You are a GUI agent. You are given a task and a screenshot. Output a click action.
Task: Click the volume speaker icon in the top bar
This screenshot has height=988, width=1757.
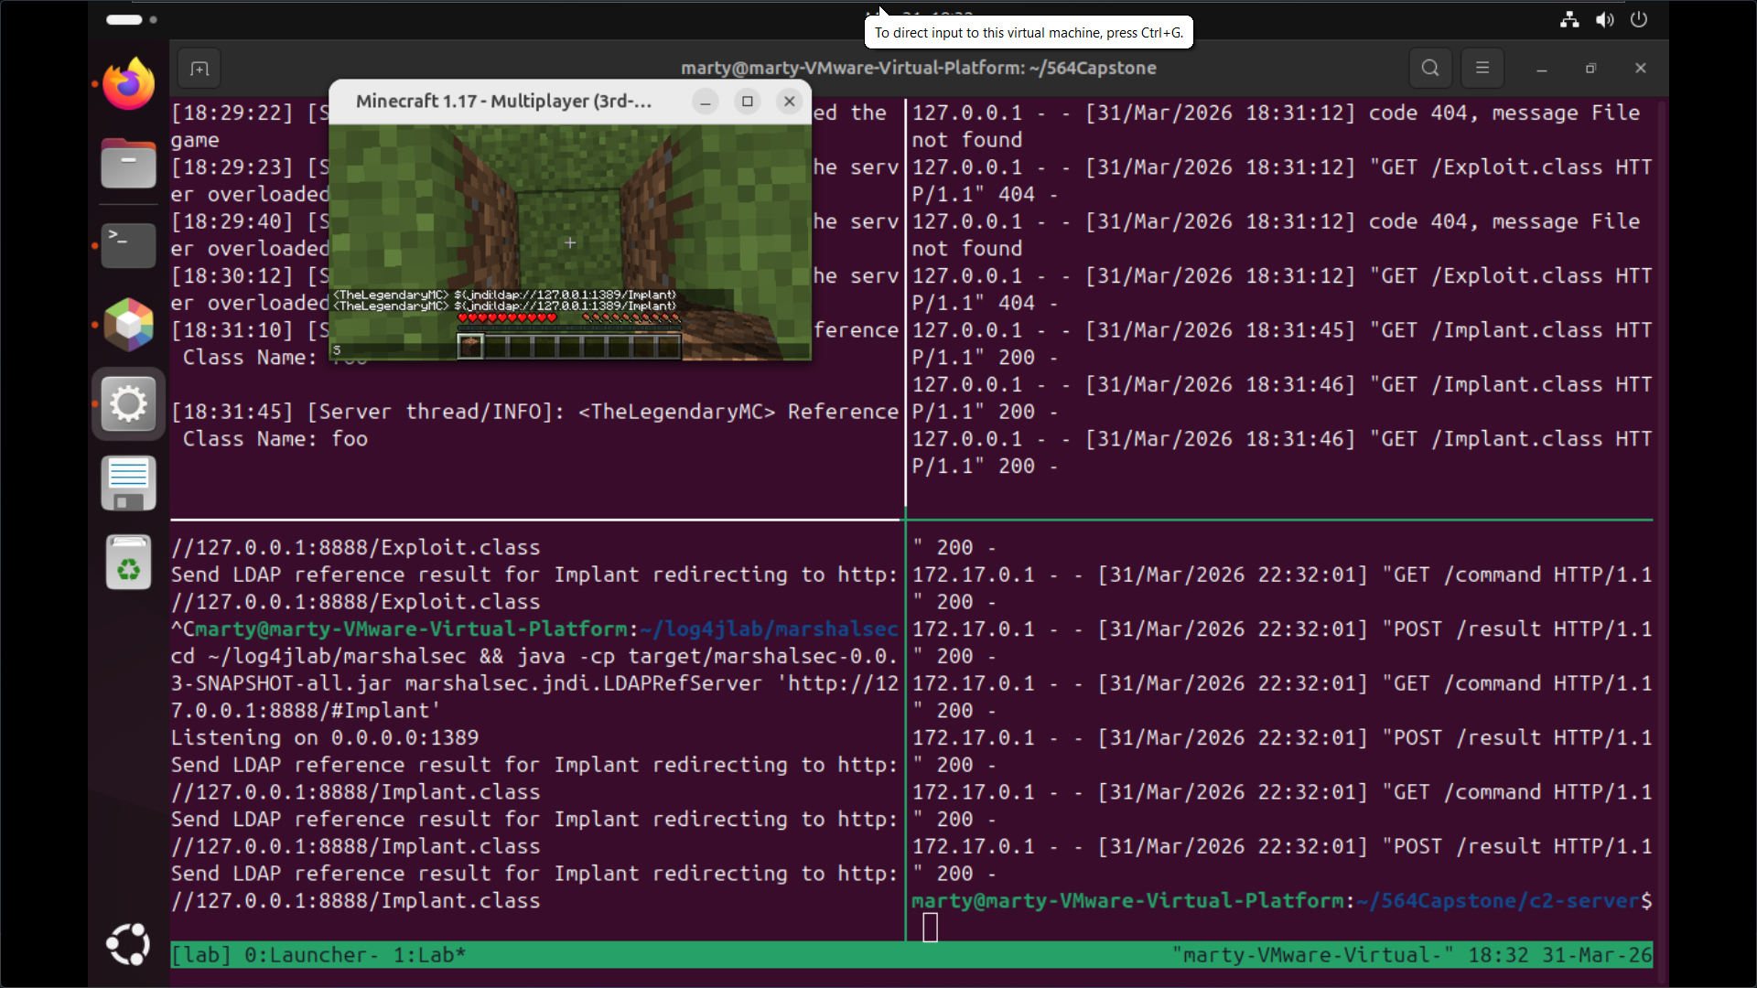tap(1604, 19)
